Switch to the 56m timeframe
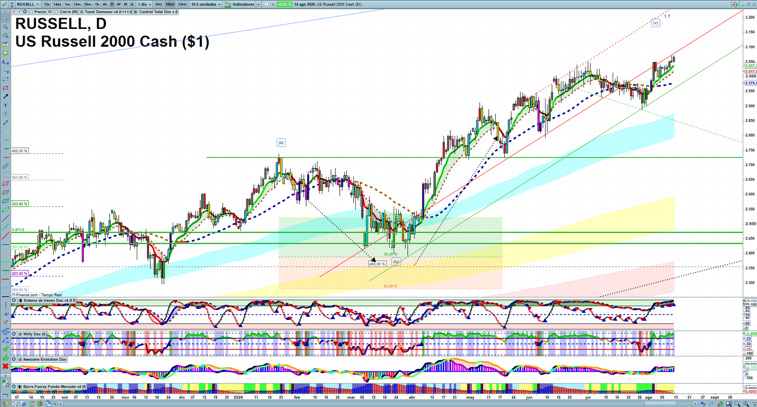Screen dimensions: 757x407 [x=88, y=4]
